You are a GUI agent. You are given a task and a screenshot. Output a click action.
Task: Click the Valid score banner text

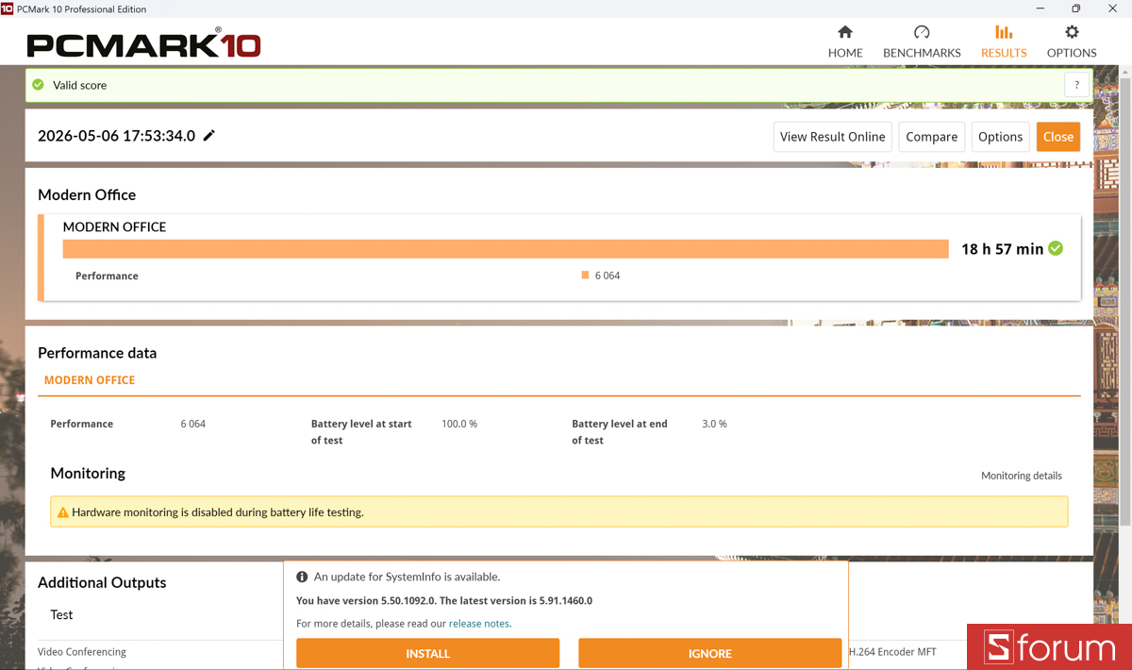(79, 85)
